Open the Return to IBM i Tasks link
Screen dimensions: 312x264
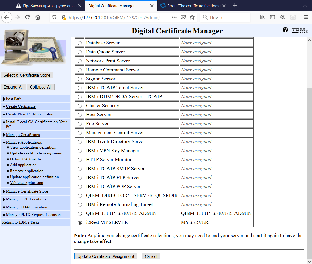pyautogui.click(x=21, y=222)
